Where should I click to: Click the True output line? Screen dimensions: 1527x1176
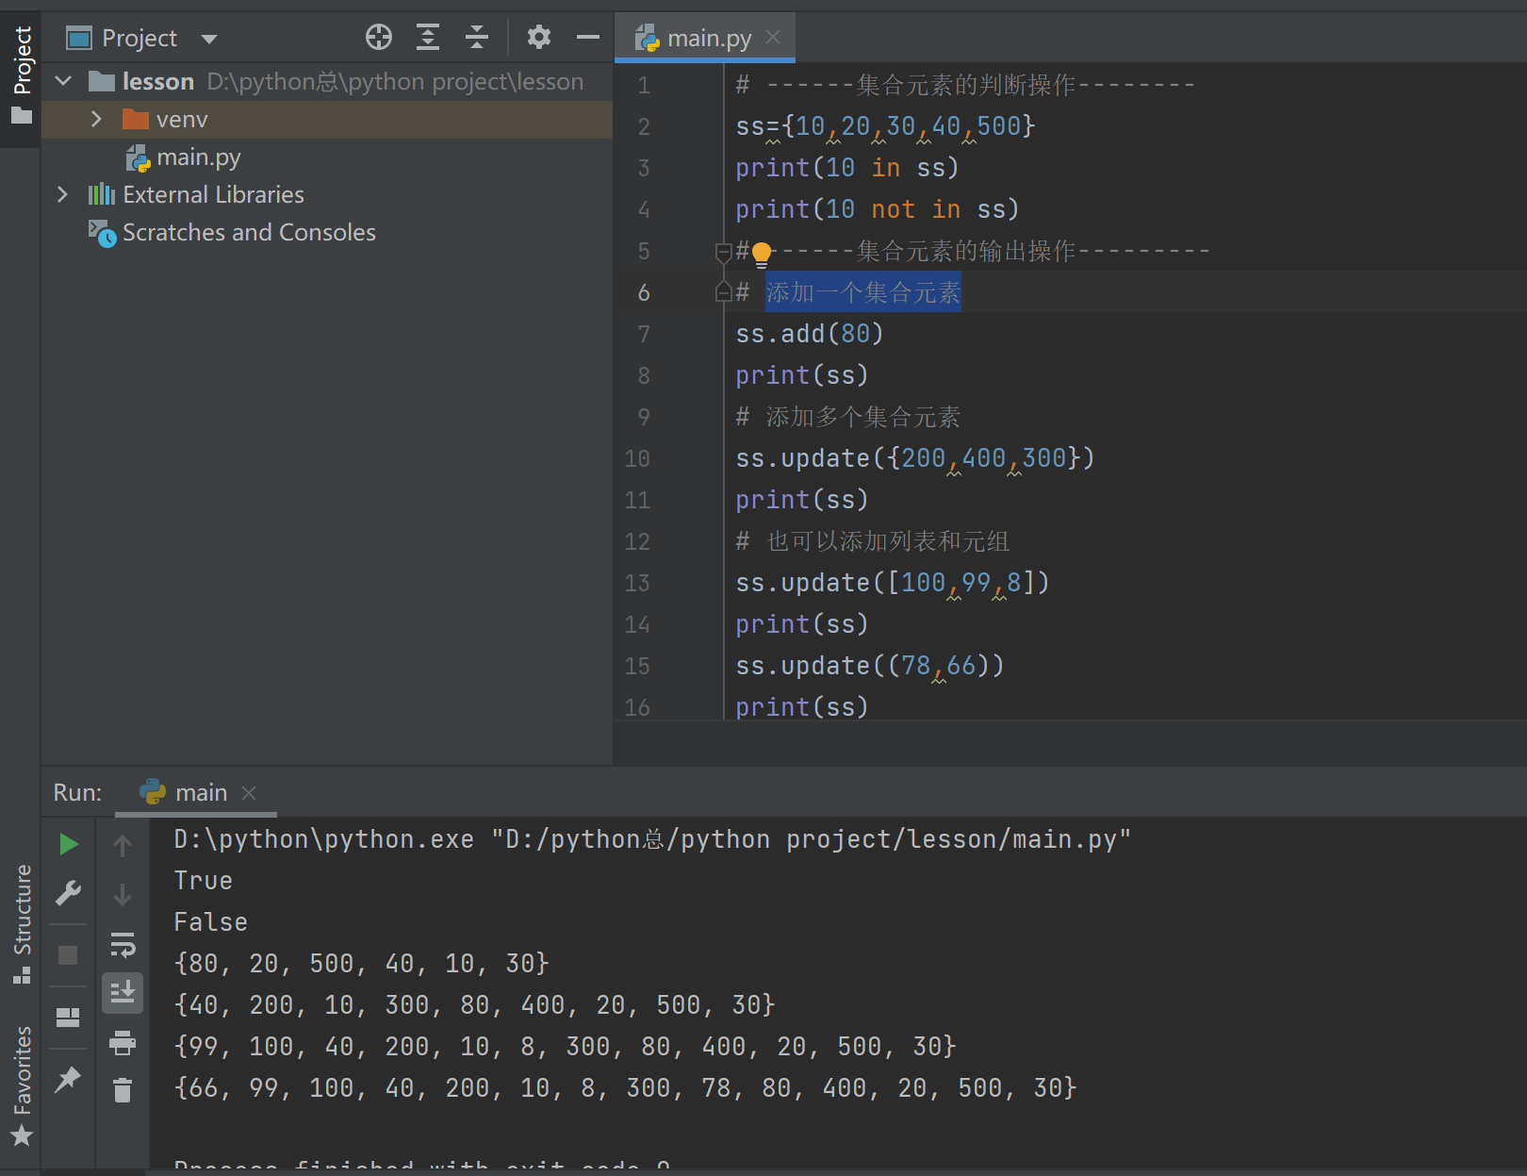pos(203,881)
